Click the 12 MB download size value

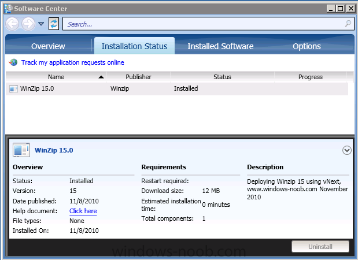point(211,191)
